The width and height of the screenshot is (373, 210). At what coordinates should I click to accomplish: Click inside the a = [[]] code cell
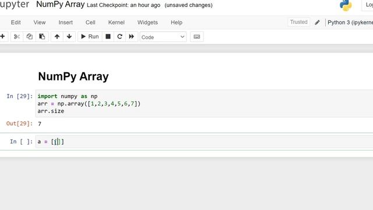pyautogui.click(x=204, y=142)
